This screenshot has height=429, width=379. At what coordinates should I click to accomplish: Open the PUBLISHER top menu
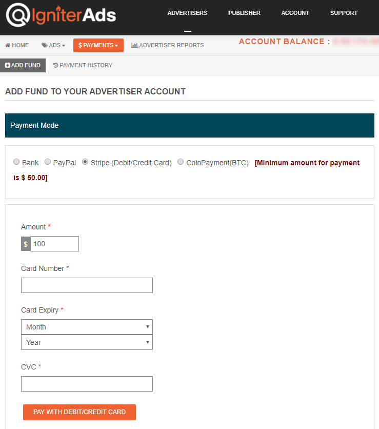[244, 13]
